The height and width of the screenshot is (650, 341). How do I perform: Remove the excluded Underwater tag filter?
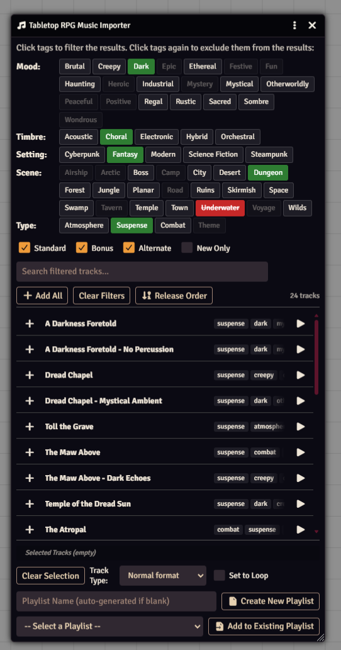point(220,208)
